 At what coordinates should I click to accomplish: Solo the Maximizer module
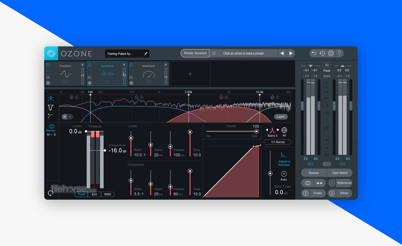click(x=131, y=83)
